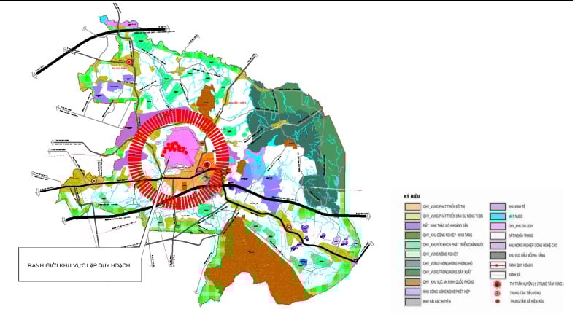This screenshot has height=320, width=575.
Task: Click the Trung tâm tiểu vùng legend symbol
Action: (x=496, y=291)
